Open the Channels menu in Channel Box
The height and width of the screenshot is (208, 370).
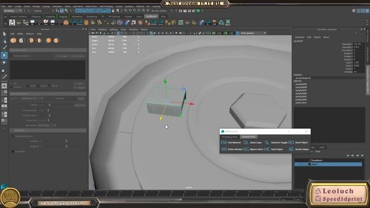[x=299, y=37]
